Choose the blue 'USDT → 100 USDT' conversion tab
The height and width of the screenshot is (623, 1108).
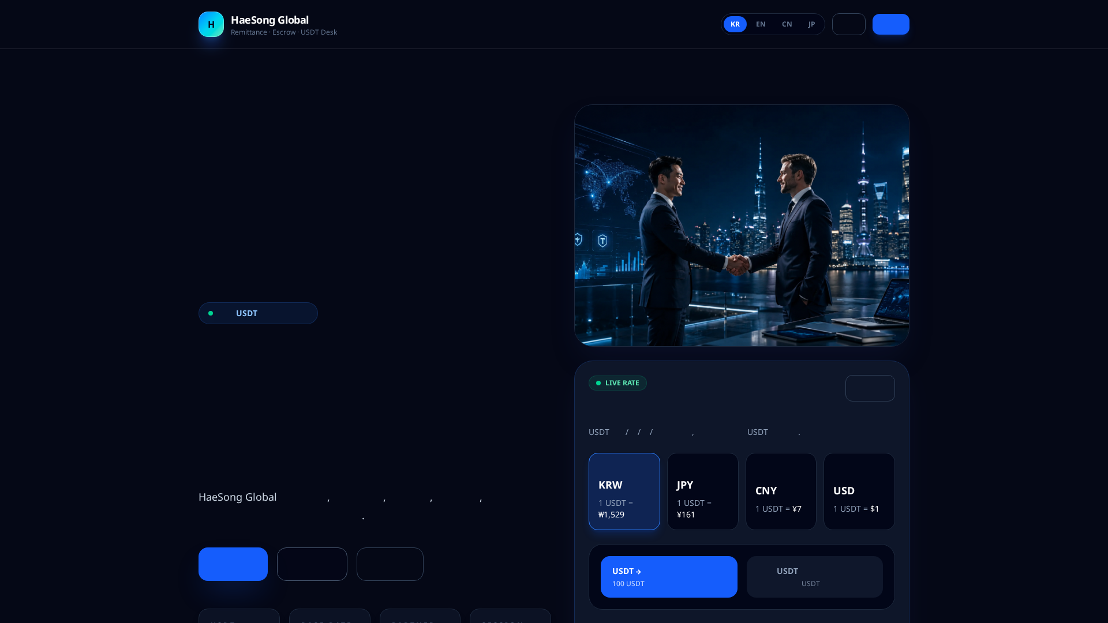pos(669,577)
